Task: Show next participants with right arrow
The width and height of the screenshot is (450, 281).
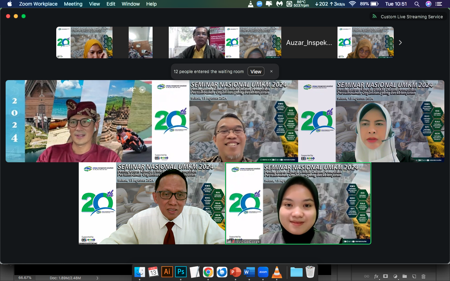Action: click(x=400, y=43)
